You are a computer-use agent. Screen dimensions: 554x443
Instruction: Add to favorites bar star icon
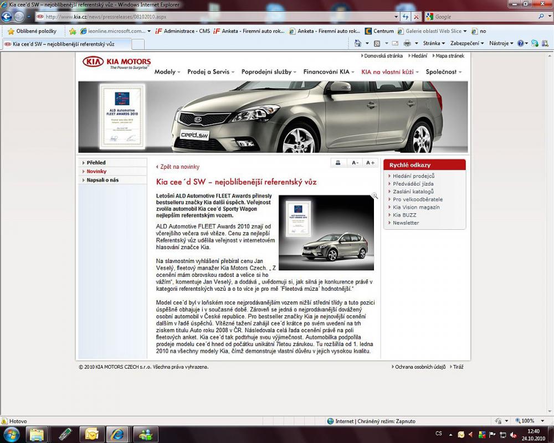[73, 31]
